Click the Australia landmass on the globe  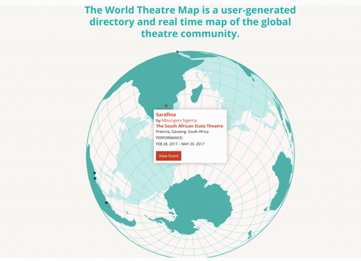[281, 181]
